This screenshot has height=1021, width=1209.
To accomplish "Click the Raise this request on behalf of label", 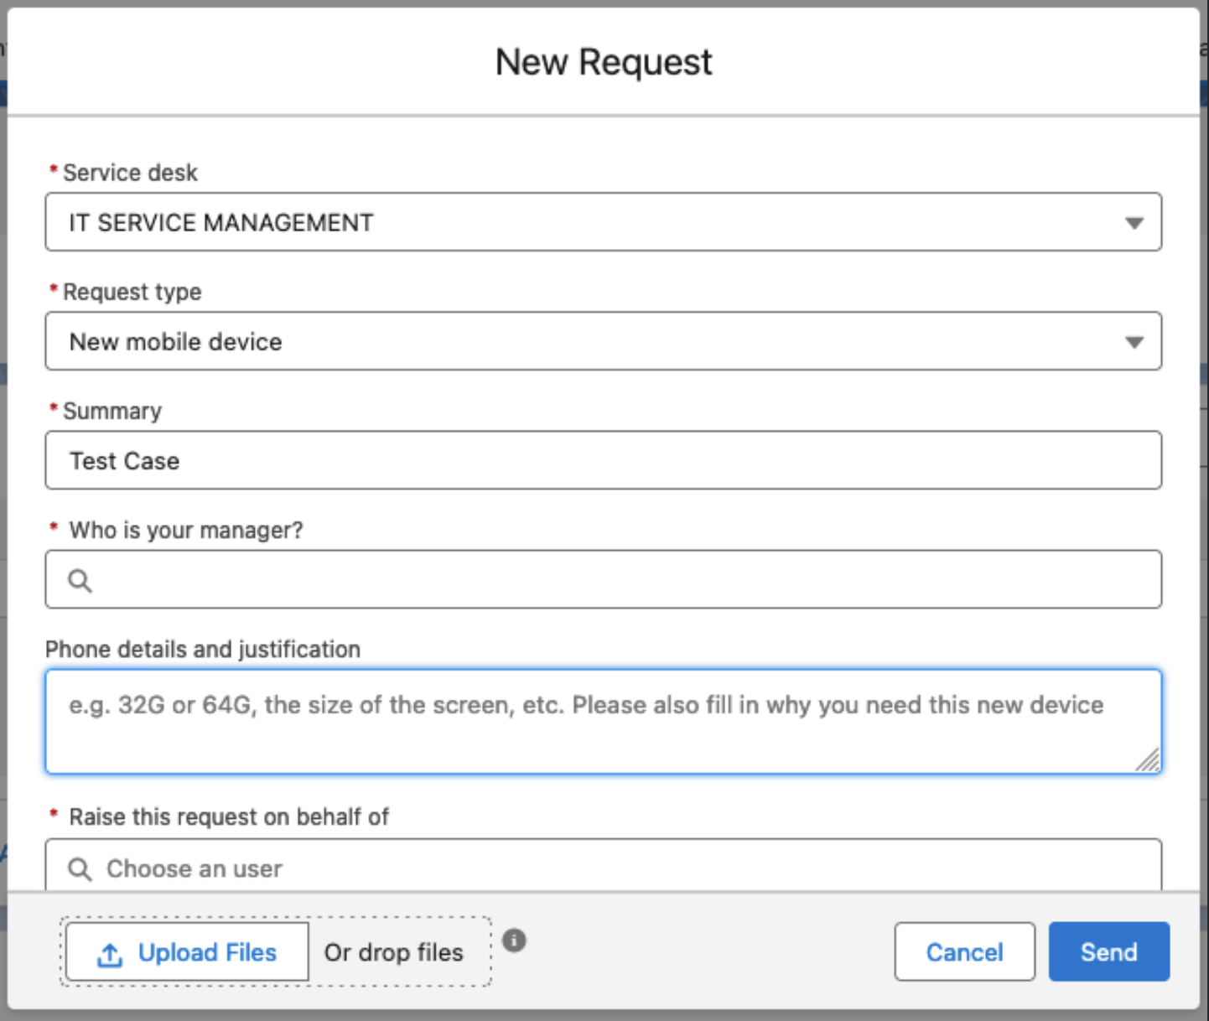I will pyautogui.click(x=229, y=817).
